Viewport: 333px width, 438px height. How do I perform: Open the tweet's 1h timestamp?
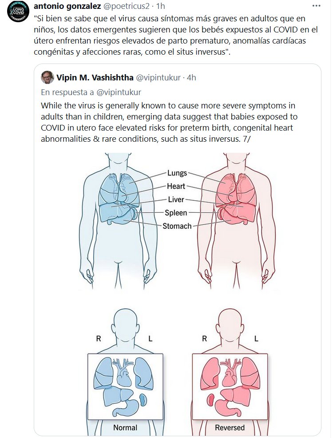point(161,6)
